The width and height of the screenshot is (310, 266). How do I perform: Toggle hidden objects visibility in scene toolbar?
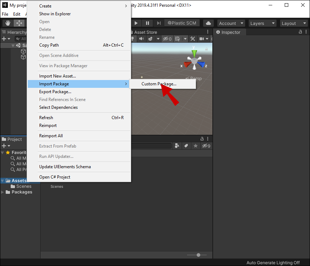point(167,39)
